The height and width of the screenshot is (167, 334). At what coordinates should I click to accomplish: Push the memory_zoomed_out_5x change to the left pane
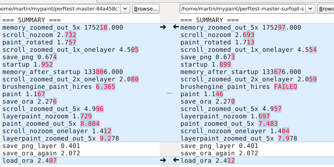coord(176,27)
